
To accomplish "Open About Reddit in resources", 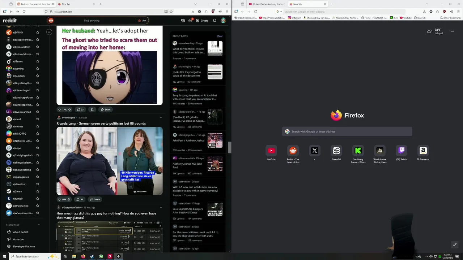I will click(x=21, y=232).
